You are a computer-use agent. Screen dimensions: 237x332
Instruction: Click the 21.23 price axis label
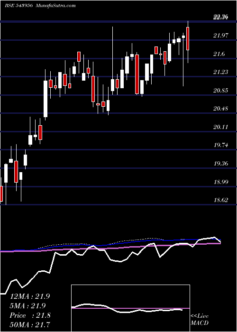tap(221, 72)
